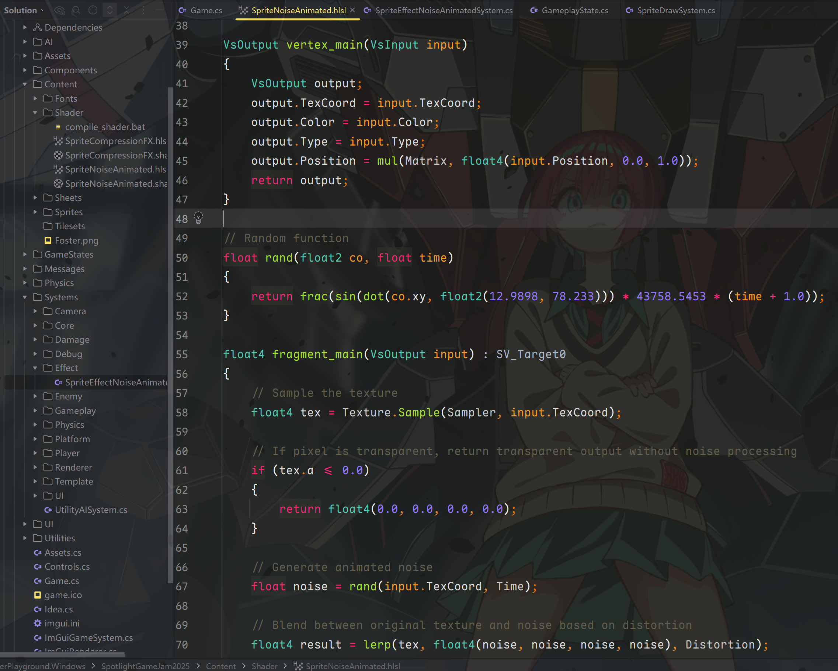
Task: Click the SpotlightGameJam2025 breadcrumb
Action: pyautogui.click(x=145, y=666)
